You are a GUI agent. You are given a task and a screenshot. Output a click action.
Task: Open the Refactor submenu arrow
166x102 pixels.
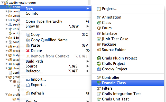click(88, 71)
